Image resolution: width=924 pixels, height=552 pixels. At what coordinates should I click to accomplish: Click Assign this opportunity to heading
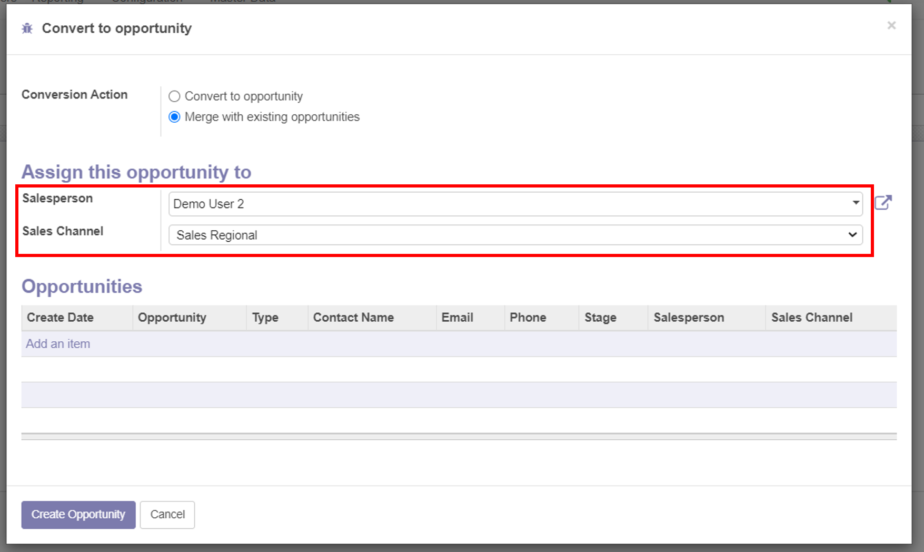[x=136, y=172]
